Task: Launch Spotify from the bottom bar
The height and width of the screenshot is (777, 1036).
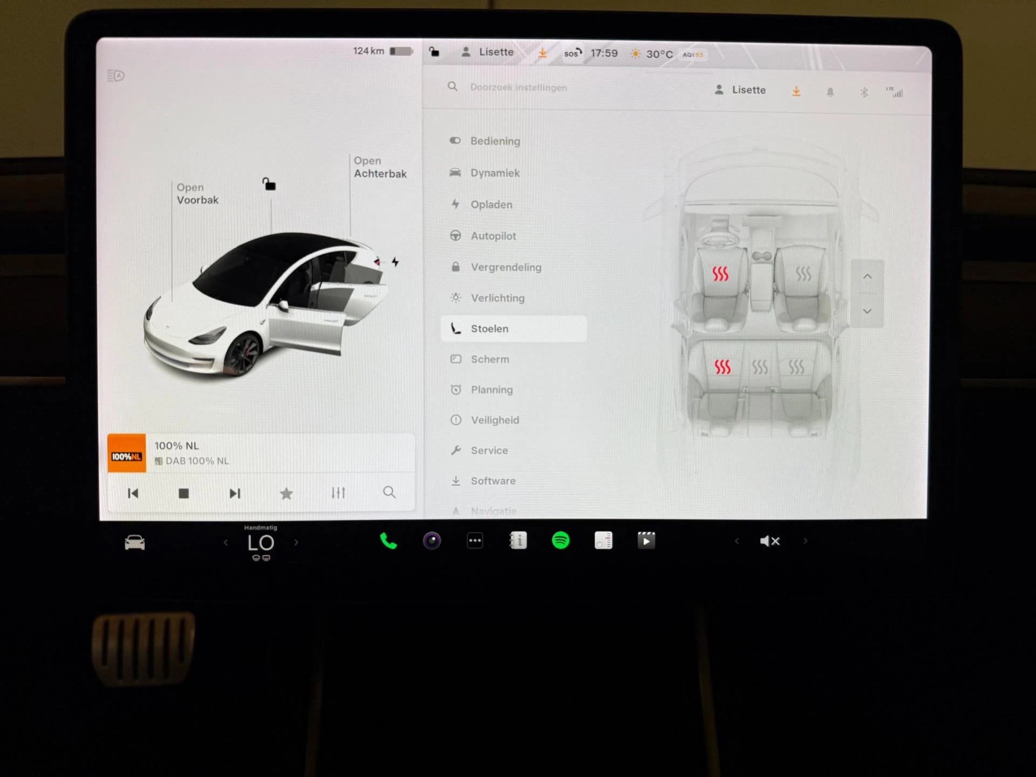Action: pyautogui.click(x=561, y=540)
